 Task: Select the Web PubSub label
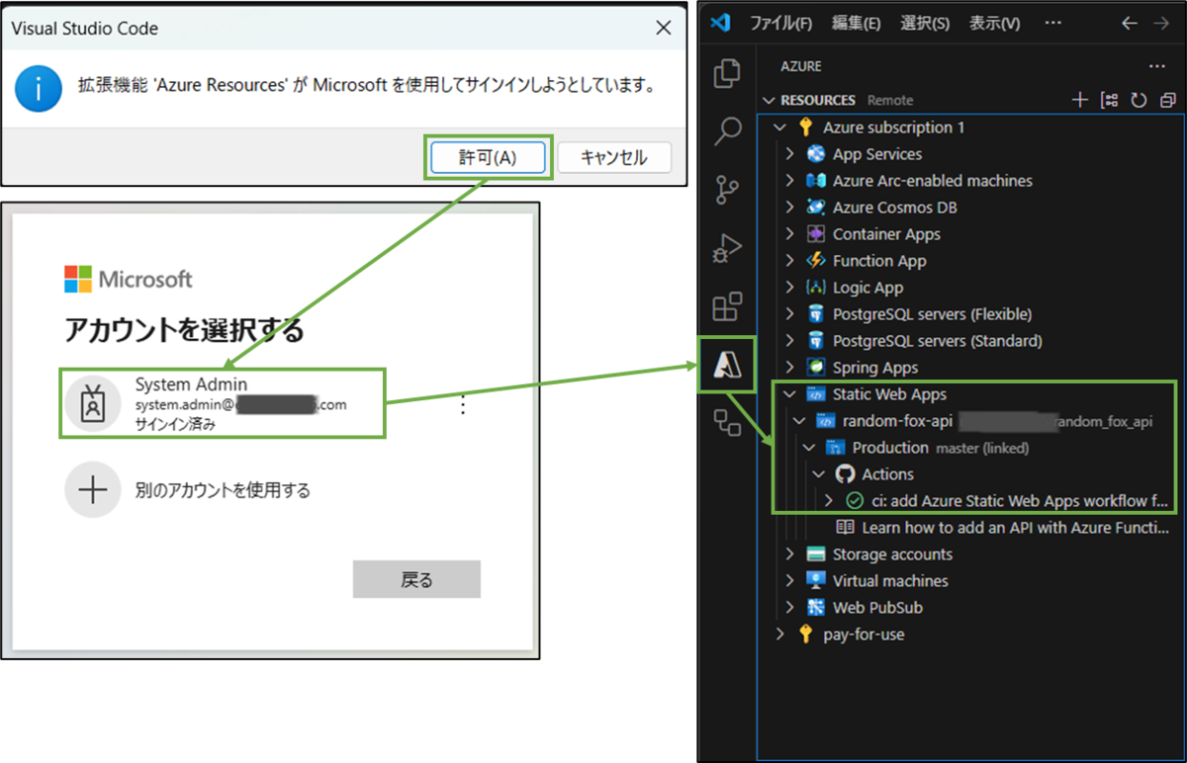coord(877,608)
